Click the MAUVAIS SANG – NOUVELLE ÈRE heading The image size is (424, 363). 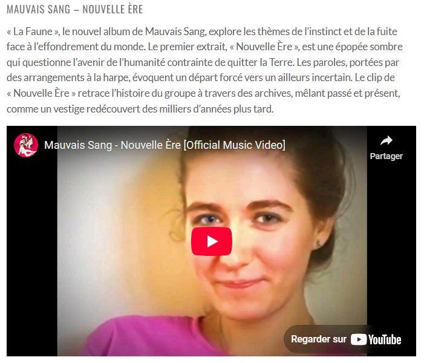[x=74, y=10]
